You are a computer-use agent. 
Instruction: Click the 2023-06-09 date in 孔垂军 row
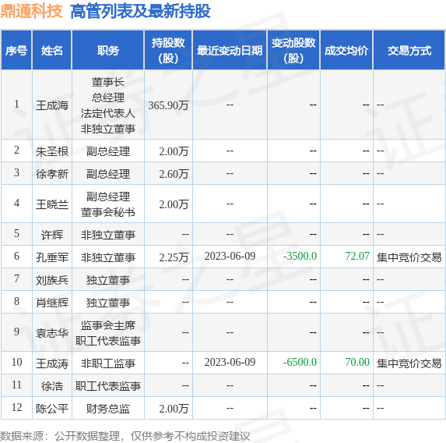pyautogui.click(x=230, y=256)
